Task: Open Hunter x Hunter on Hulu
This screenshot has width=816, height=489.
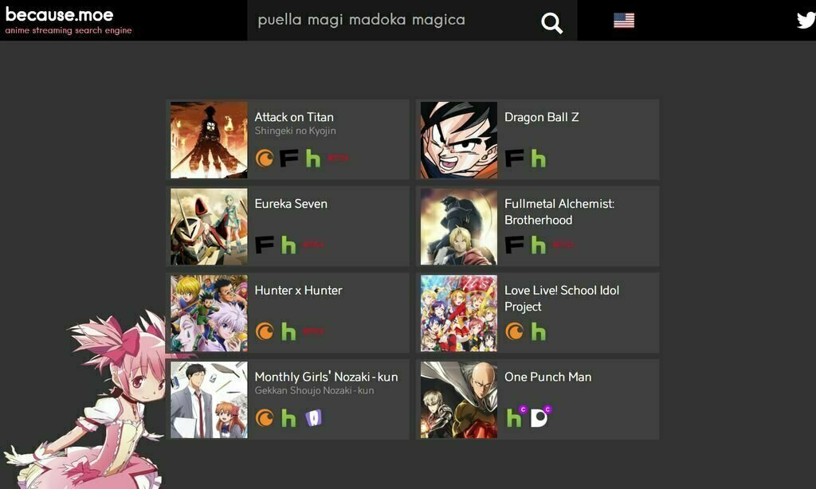Action: pyautogui.click(x=288, y=331)
